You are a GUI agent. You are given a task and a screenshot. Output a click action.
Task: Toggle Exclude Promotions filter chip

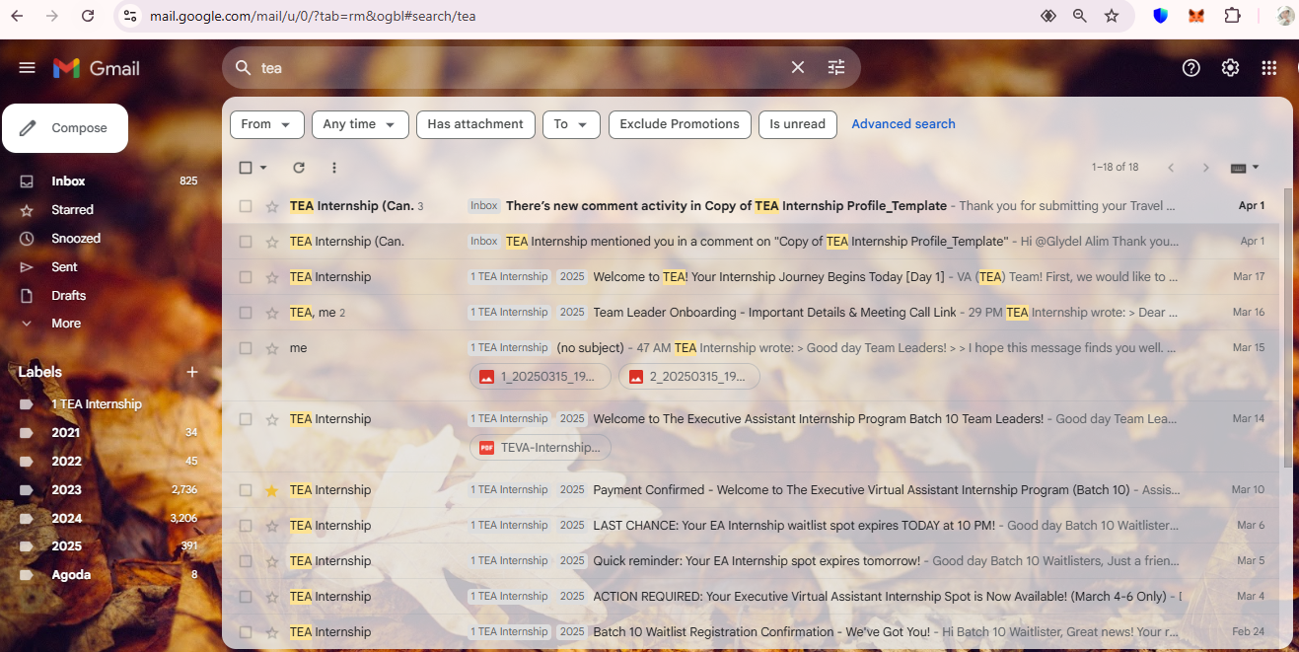pos(680,124)
